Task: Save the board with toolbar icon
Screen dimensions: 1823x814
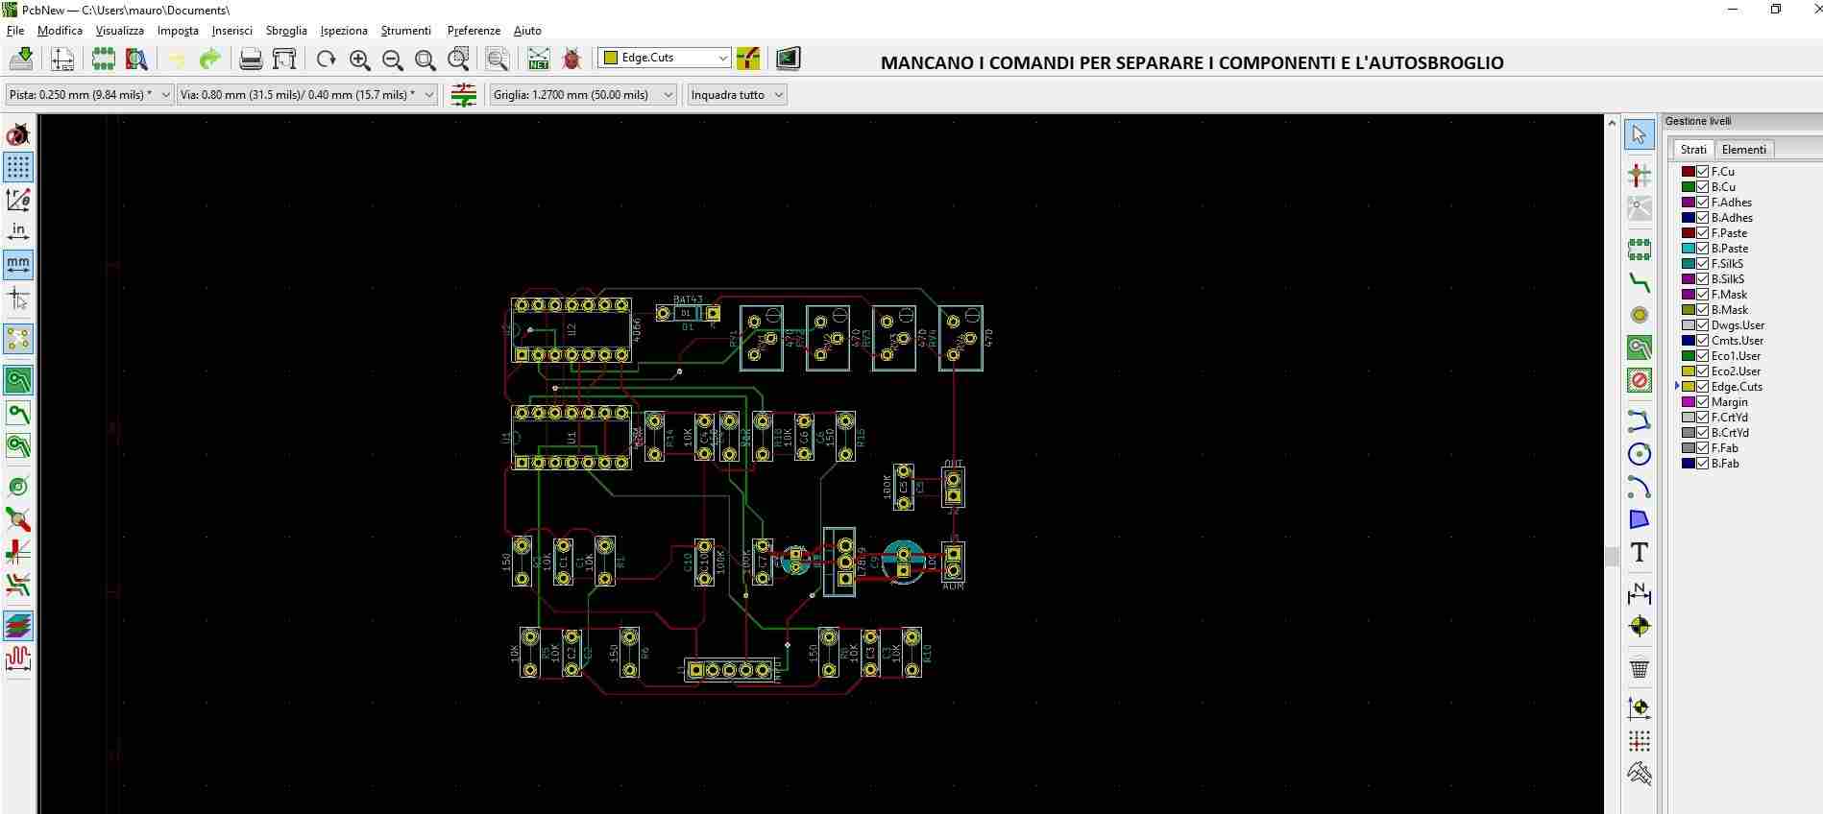Action: [21, 59]
